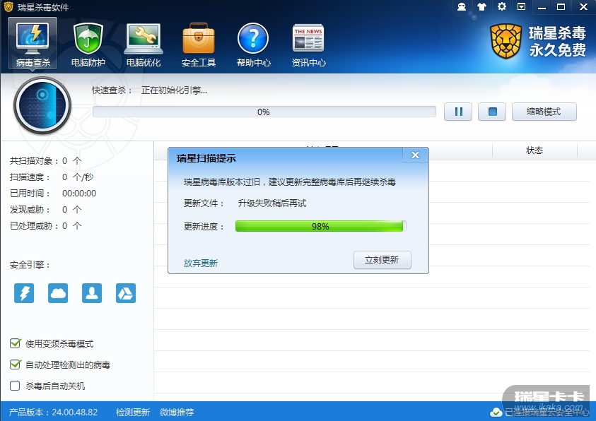596x421 pixels.
Task: Click the cloud security engine icon
Action: pyautogui.click(x=58, y=293)
